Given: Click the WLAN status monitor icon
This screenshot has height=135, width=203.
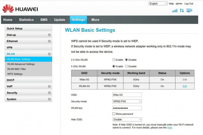Looking at the screenshot, I should click(189, 11).
